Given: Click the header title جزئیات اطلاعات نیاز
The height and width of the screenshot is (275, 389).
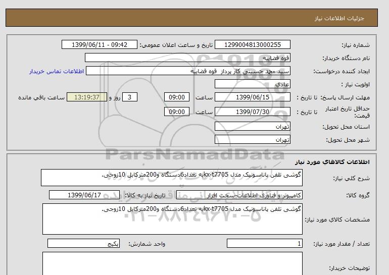Looking at the screenshot, I should coord(339,18).
